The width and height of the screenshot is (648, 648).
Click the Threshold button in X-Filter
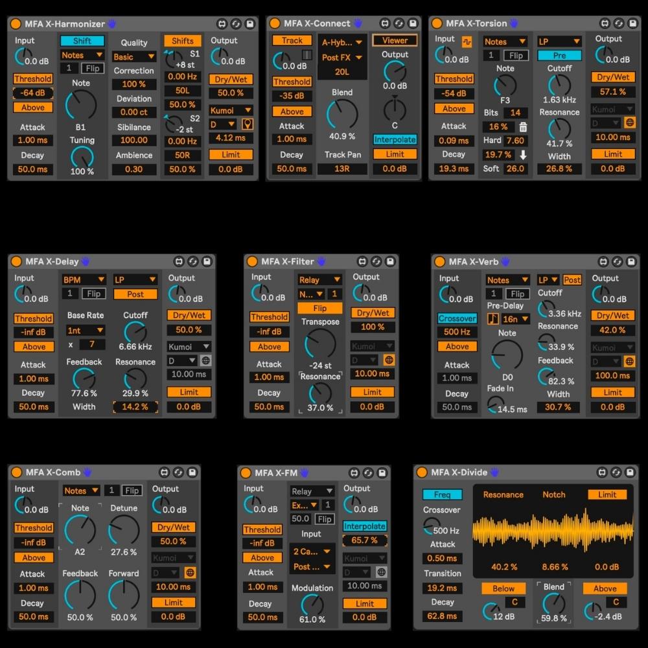click(x=270, y=317)
